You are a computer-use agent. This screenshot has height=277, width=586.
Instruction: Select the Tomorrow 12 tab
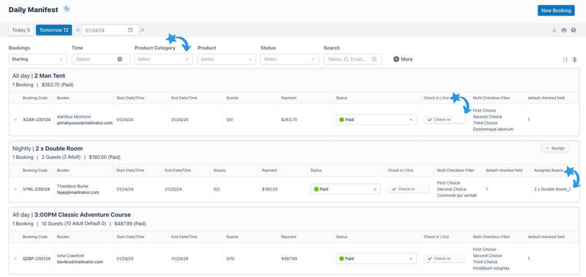[x=54, y=30]
